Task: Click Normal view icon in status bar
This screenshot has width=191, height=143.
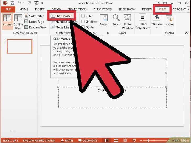Action: pyautogui.click(x=107, y=141)
